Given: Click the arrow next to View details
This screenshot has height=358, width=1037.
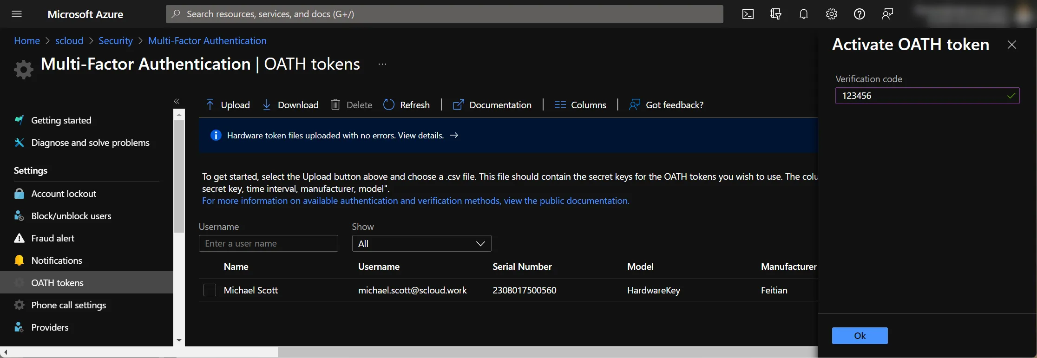Looking at the screenshot, I should tap(454, 135).
